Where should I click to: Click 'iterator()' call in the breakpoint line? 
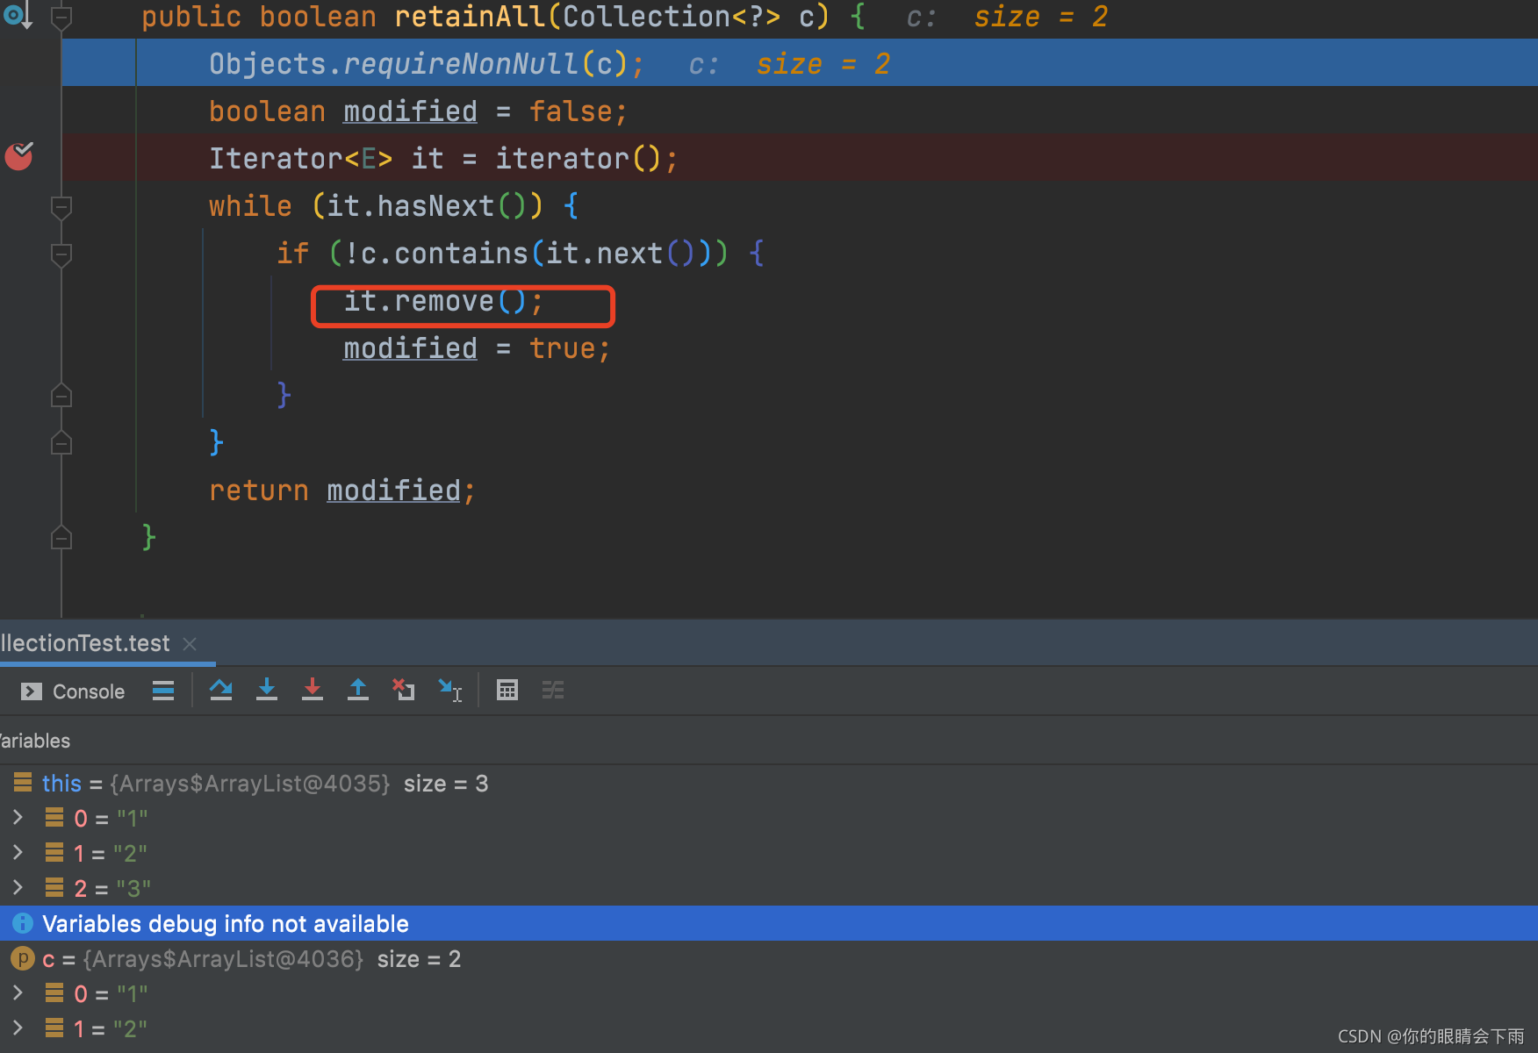[578, 158]
